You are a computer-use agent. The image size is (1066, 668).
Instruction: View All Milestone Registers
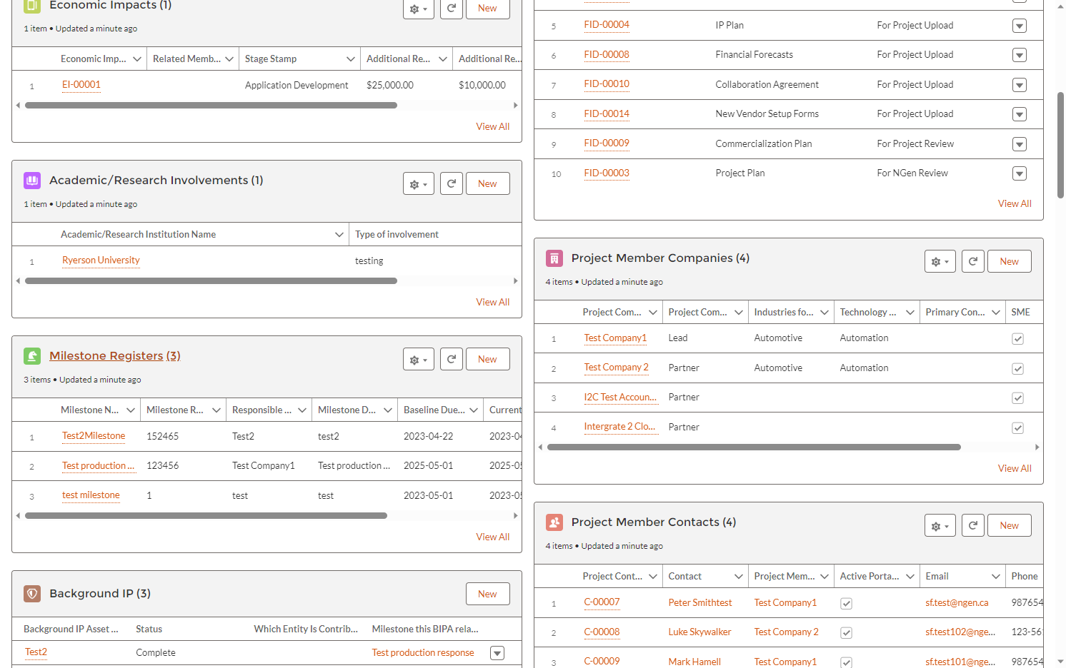click(493, 537)
